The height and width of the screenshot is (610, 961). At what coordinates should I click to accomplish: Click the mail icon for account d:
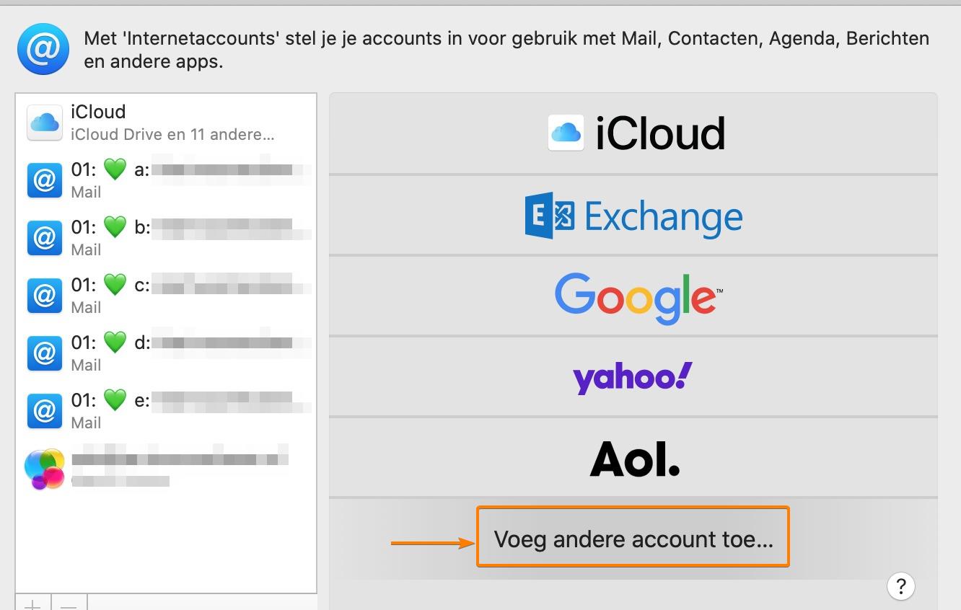[45, 353]
